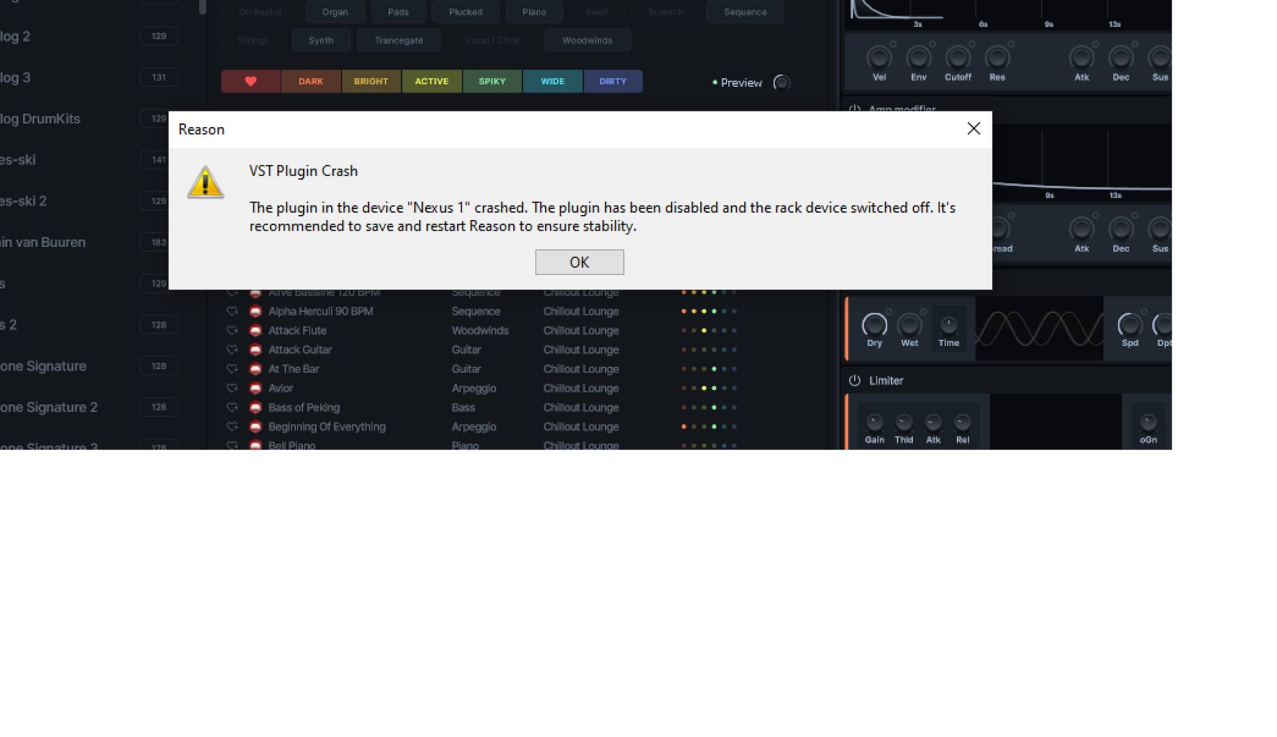Select the BRIGHT tag filter
The width and height of the screenshot is (1277, 737).
pos(371,81)
